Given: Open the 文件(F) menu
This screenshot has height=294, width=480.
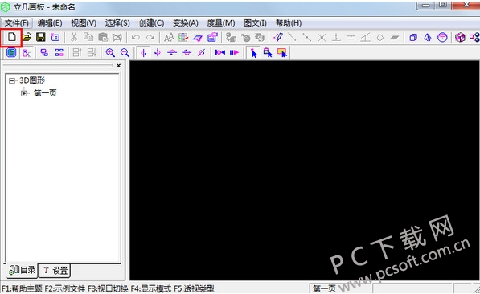Looking at the screenshot, I should [17, 23].
